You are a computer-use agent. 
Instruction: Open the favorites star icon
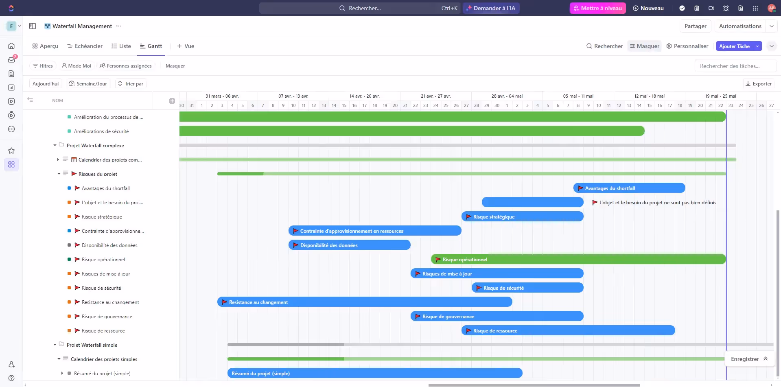[x=11, y=151]
